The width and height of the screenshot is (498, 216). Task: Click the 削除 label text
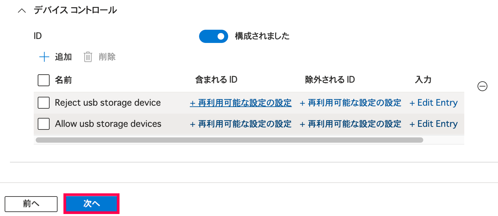coord(107,57)
